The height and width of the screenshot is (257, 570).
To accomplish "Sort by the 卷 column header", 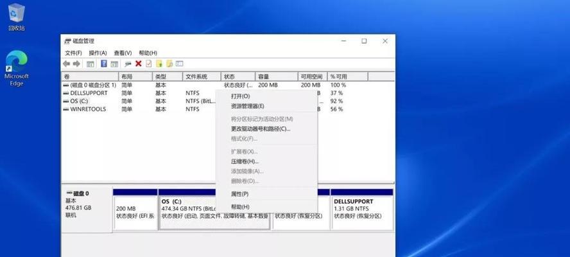I will click(90, 77).
